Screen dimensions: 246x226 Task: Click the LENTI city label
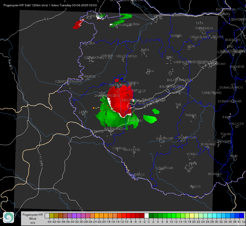(83, 112)
